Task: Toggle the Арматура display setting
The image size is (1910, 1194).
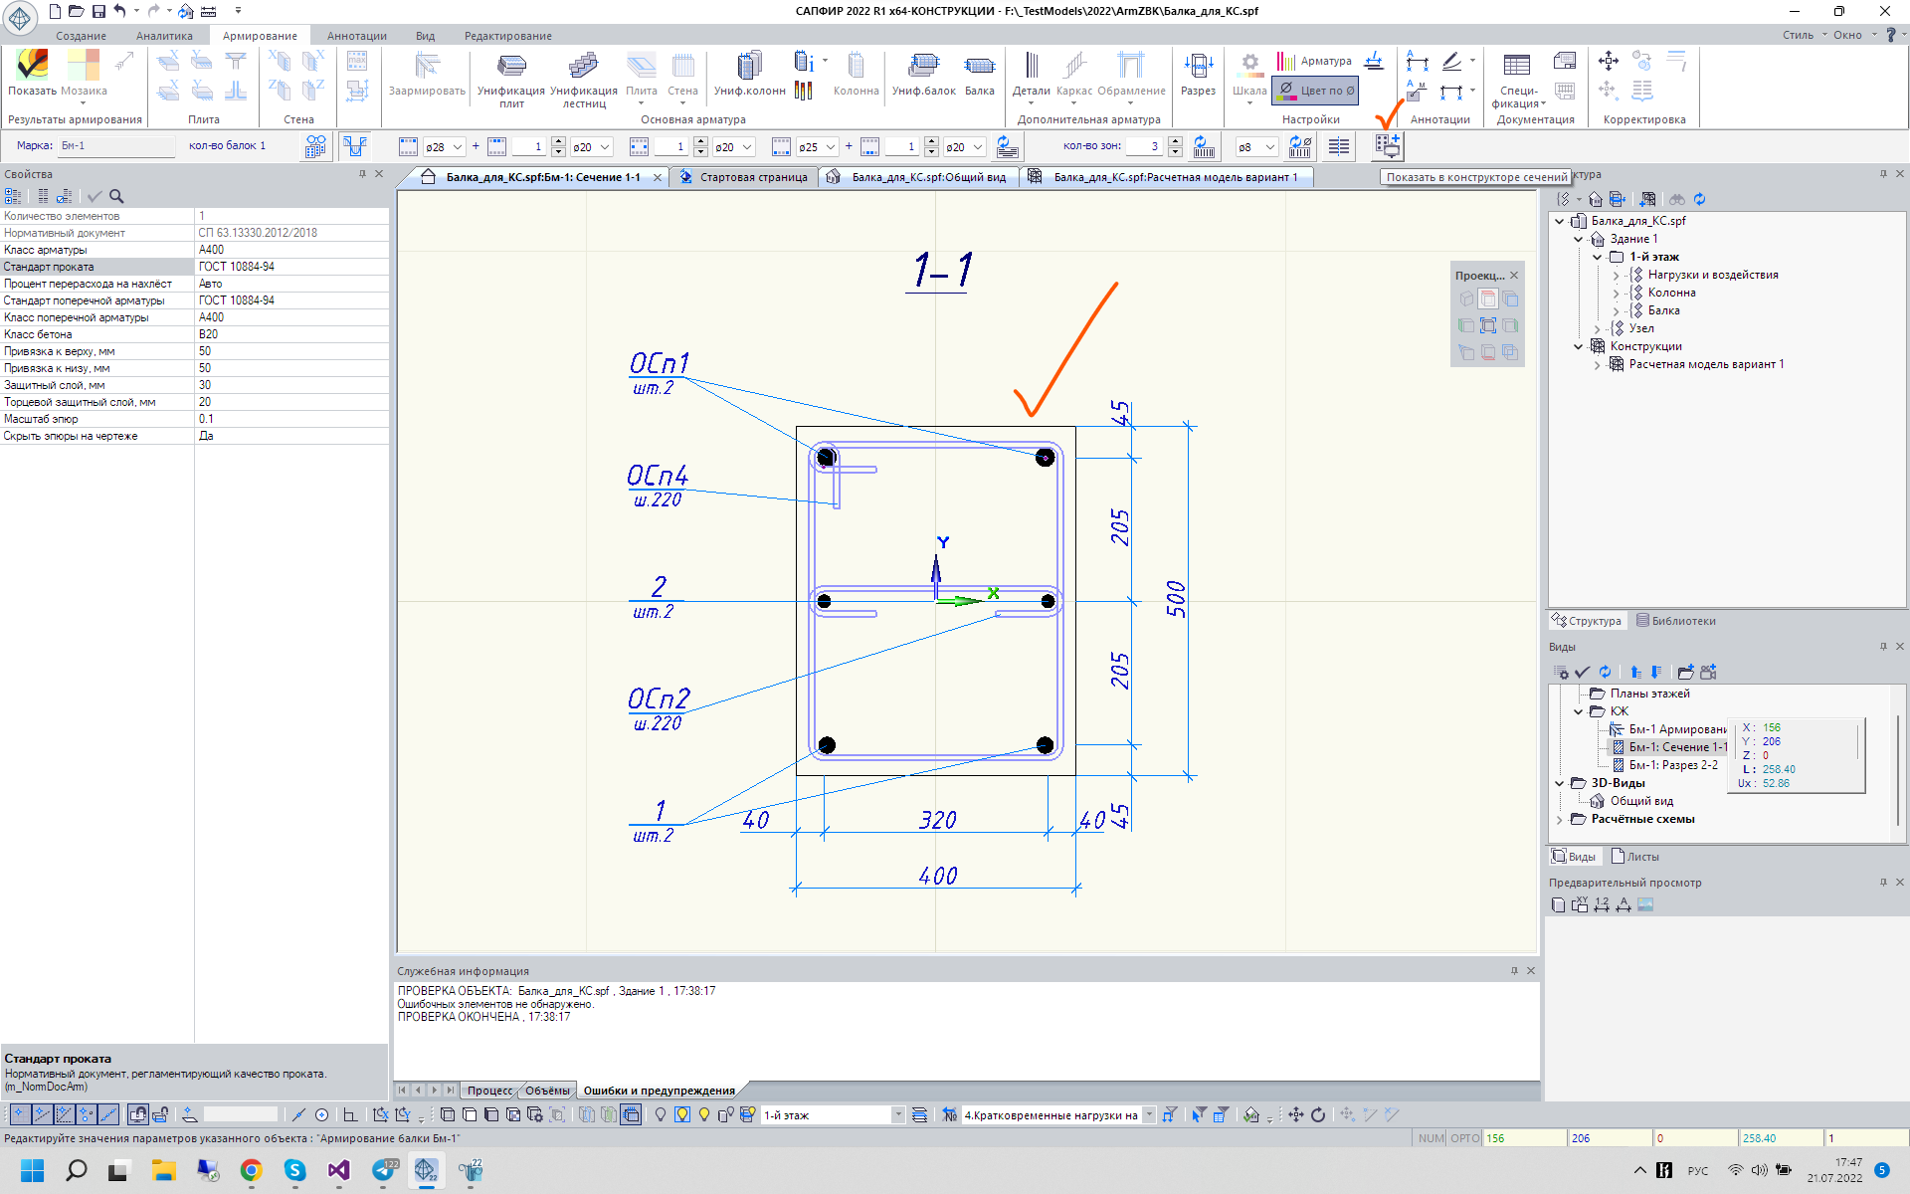Action: [1315, 61]
